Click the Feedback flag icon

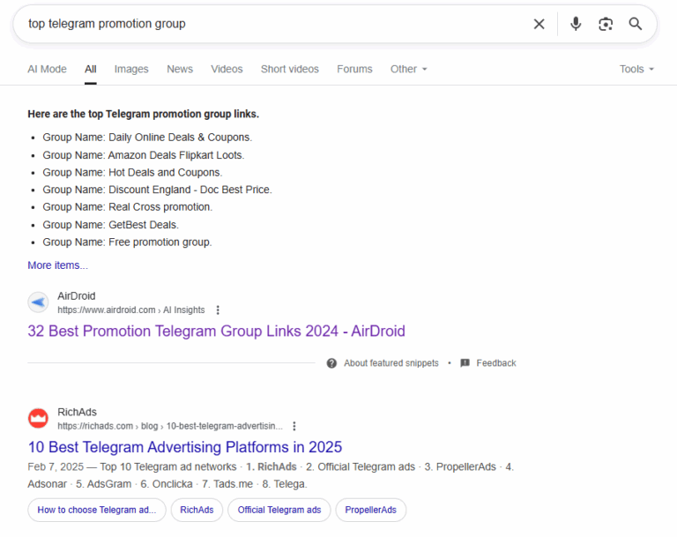[x=465, y=363]
